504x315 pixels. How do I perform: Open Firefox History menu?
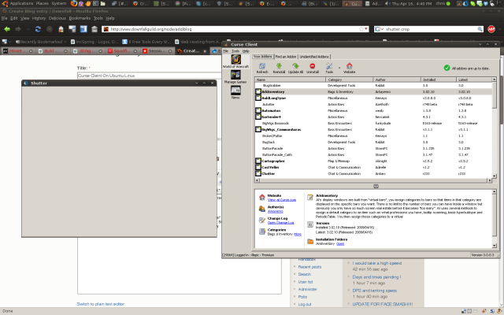point(39,18)
